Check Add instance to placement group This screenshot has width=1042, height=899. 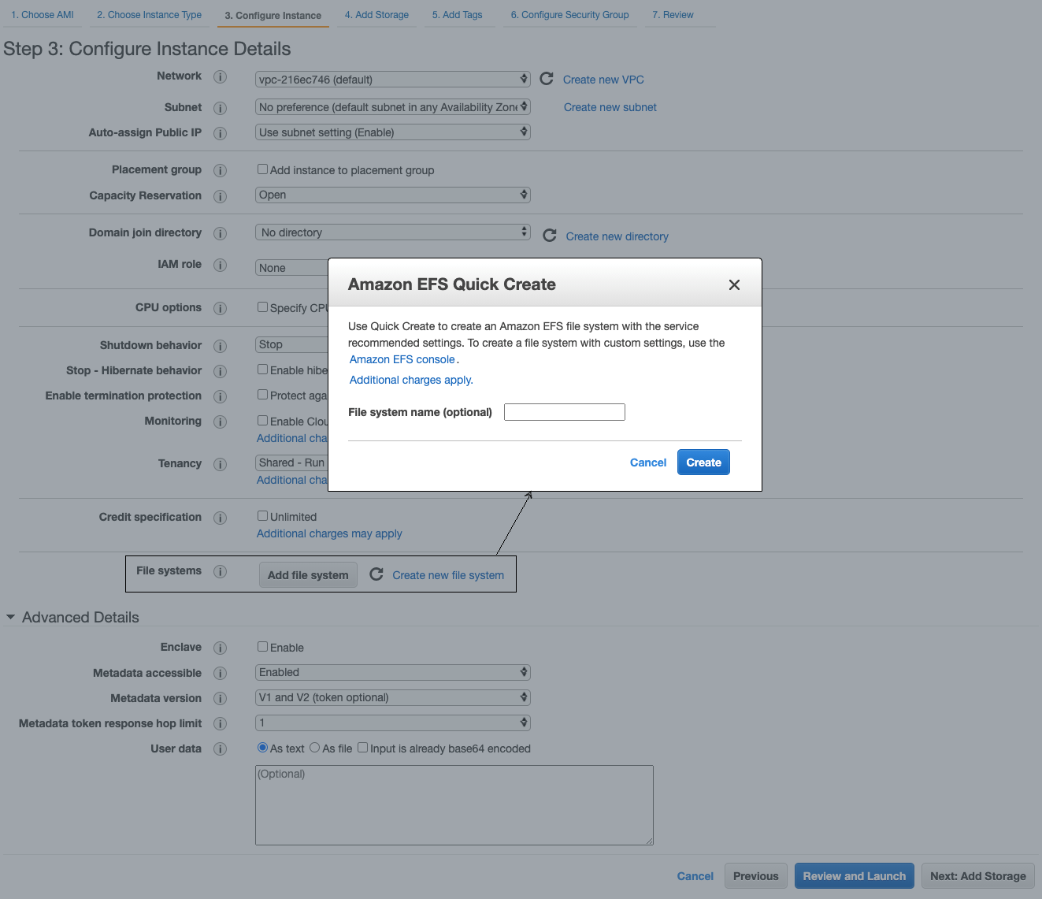pos(262,169)
